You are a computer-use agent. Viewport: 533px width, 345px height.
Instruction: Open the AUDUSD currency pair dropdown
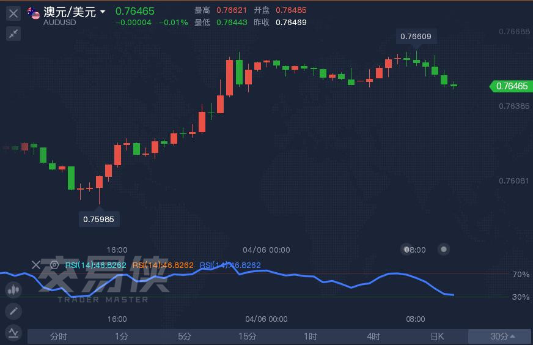[102, 12]
